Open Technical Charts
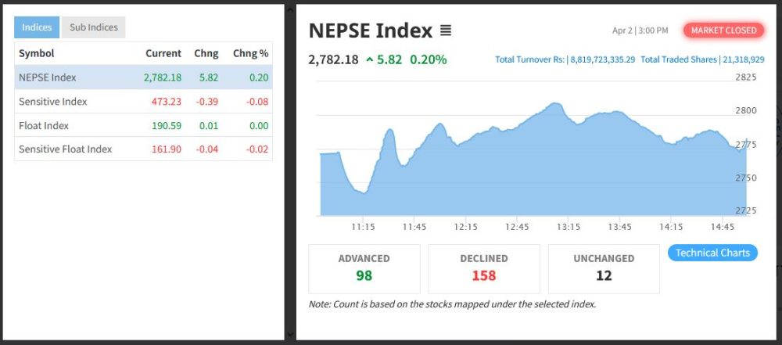The height and width of the screenshot is (345, 782). pos(712,253)
